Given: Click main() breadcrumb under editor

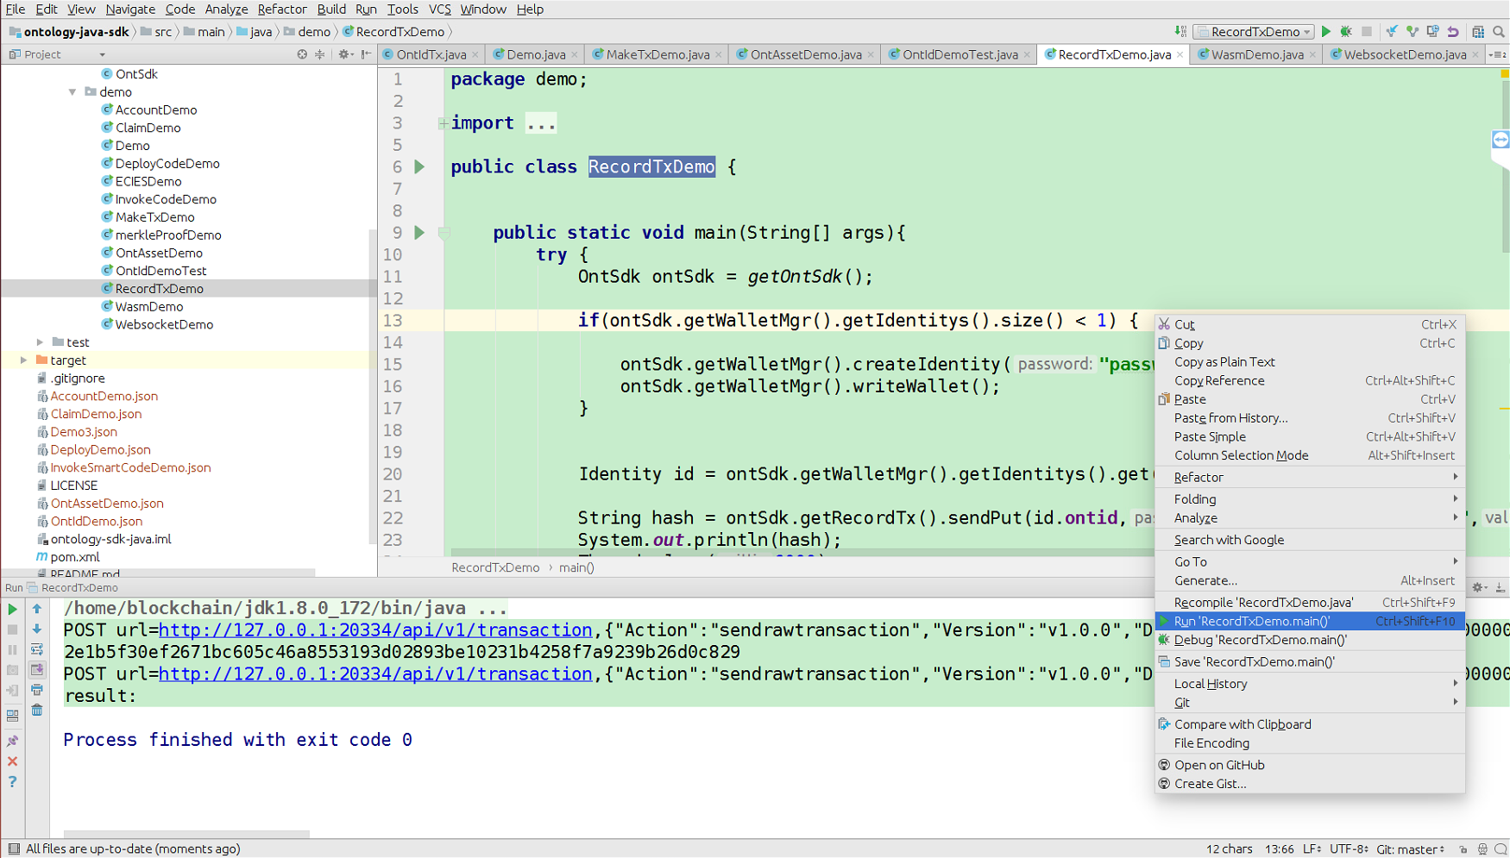Looking at the screenshot, I should pyautogui.click(x=576, y=567).
